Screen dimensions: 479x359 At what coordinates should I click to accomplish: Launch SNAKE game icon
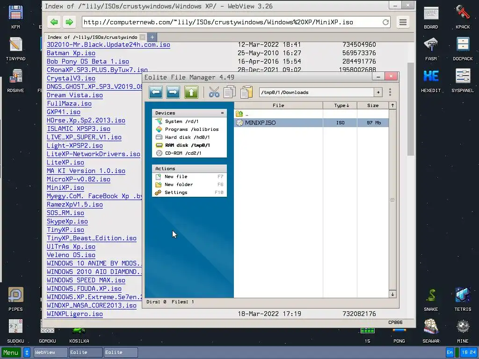click(431, 299)
